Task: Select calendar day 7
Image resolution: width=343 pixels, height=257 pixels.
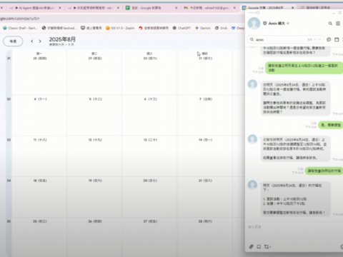Action: [x=206, y=99]
